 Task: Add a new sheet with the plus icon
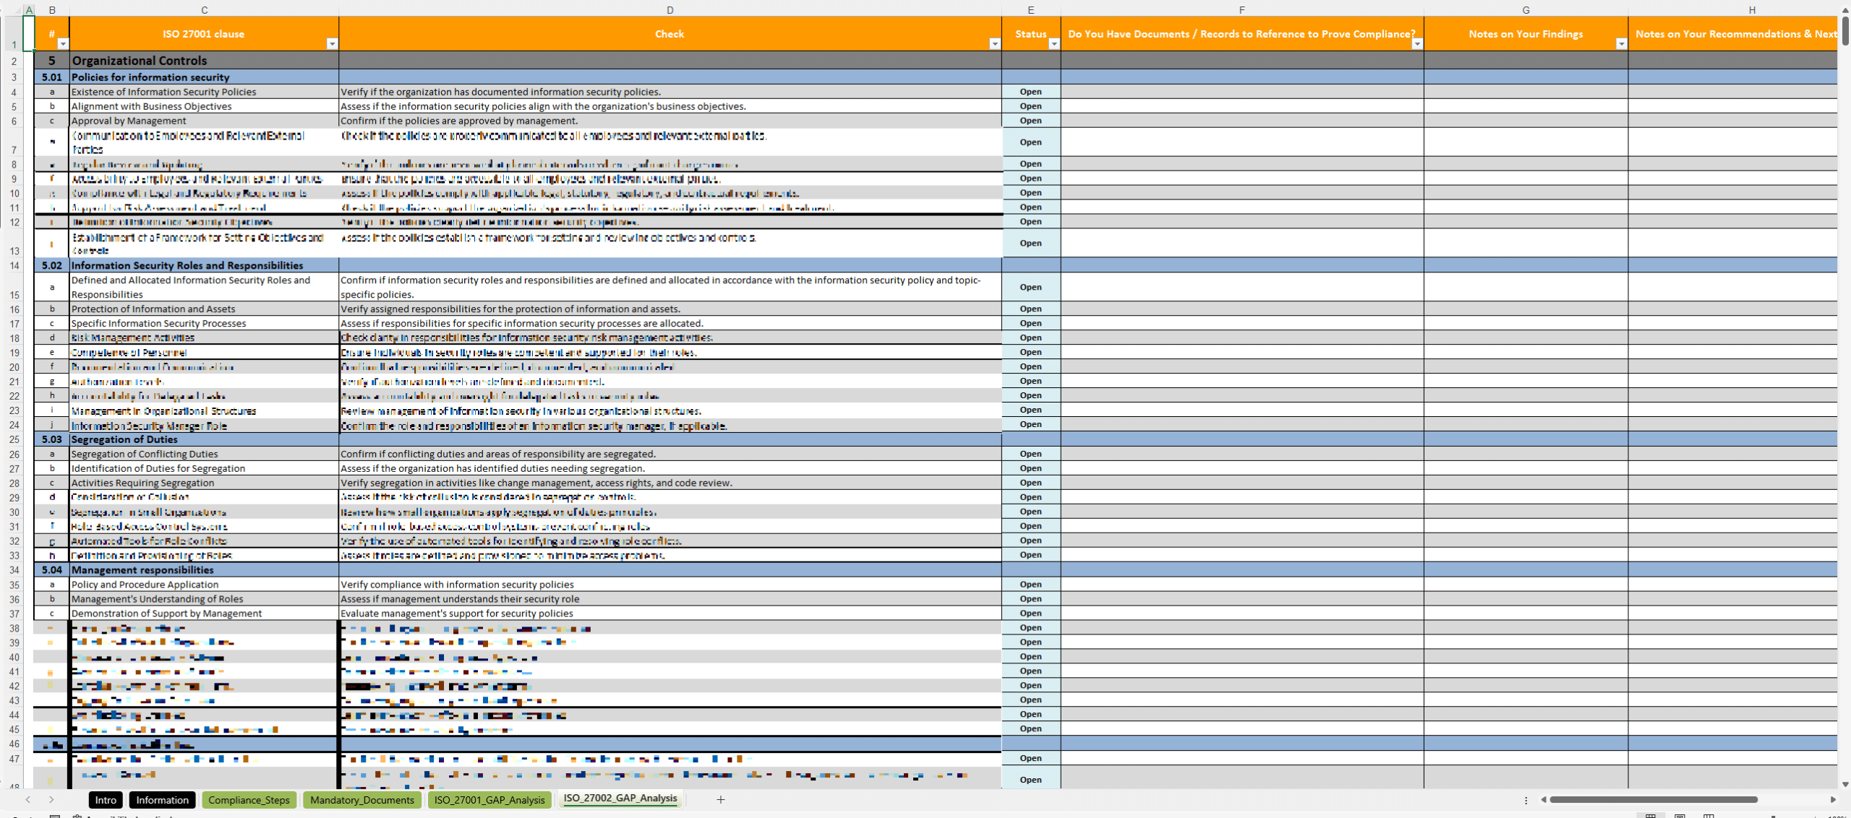coord(720,800)
